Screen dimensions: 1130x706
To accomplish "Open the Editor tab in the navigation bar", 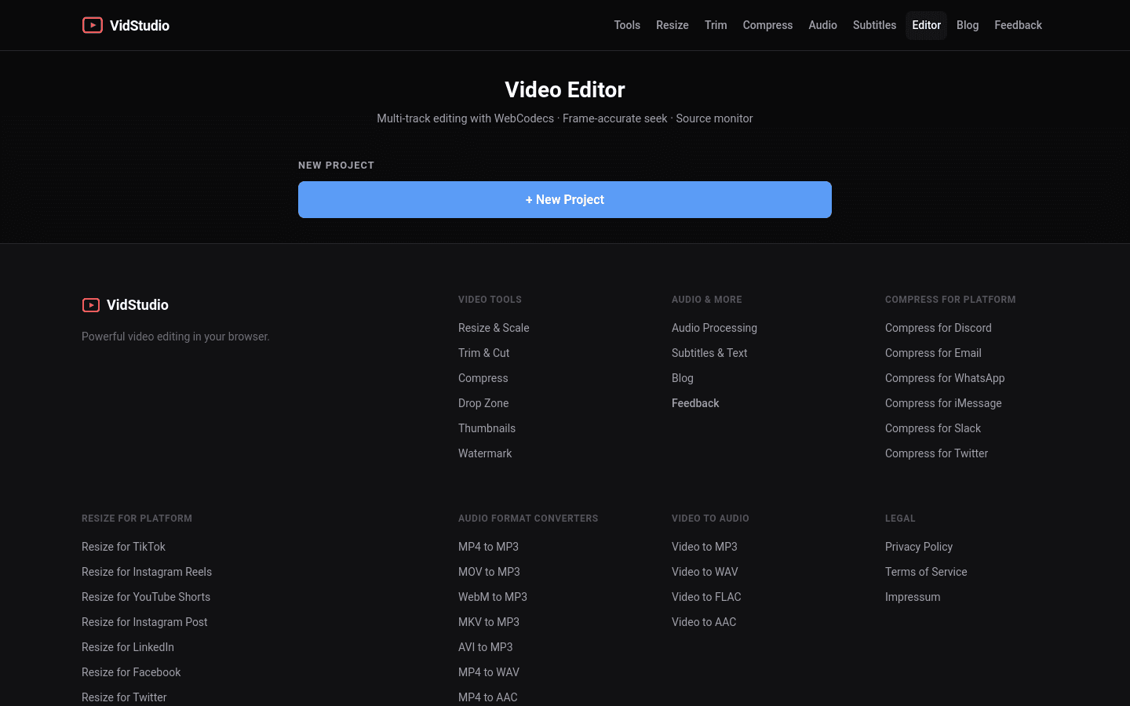I will click(926, 25).
